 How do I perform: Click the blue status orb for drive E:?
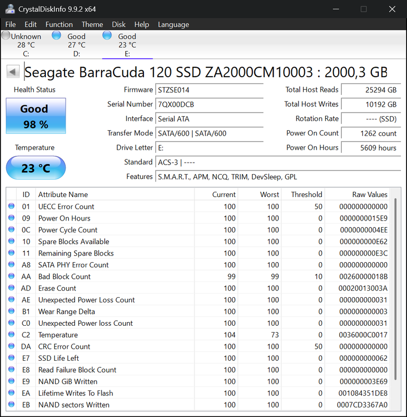(107, 35)
